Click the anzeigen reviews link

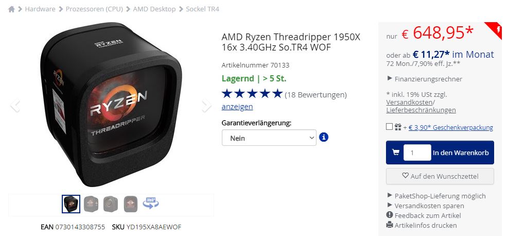pyautogui.click(x=237, y=107)
